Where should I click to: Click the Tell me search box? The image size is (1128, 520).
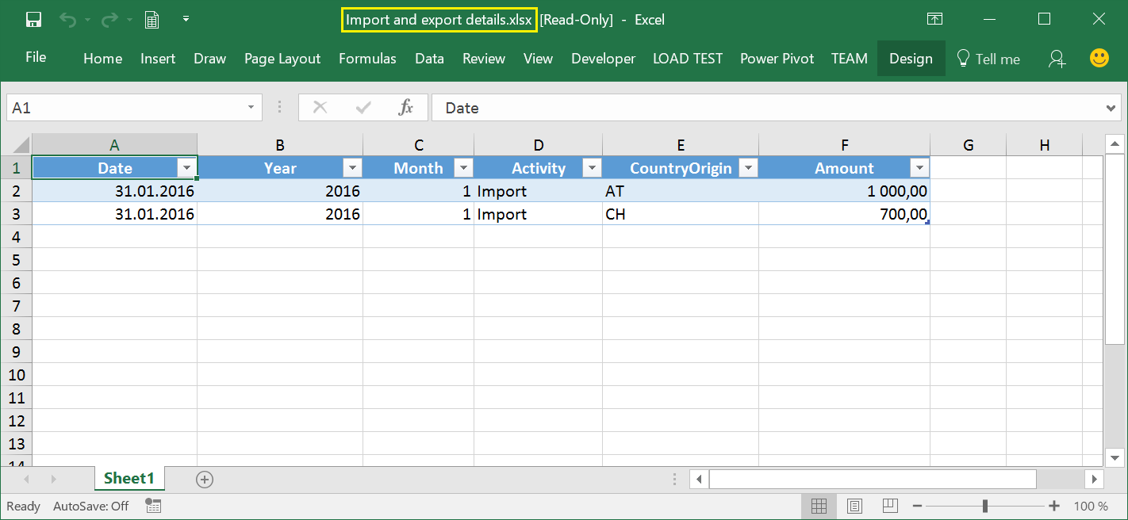tap(988, 59)
